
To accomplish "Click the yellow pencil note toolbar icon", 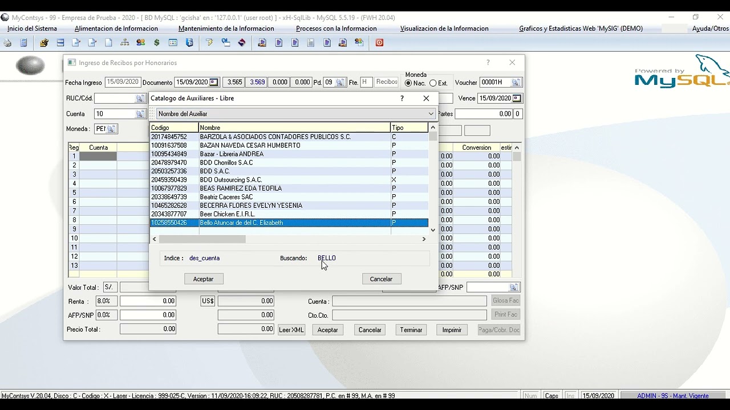I will (x=209, y=43).
